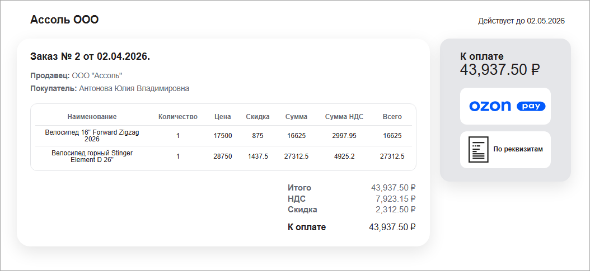Viewport: 590px width, 271px height.
Task: Click the «Сумма» column header
Action: [296, 117]
